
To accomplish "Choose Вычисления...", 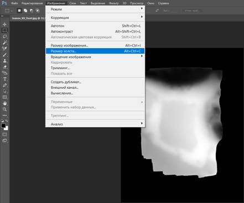I will [x=95, y=93].
